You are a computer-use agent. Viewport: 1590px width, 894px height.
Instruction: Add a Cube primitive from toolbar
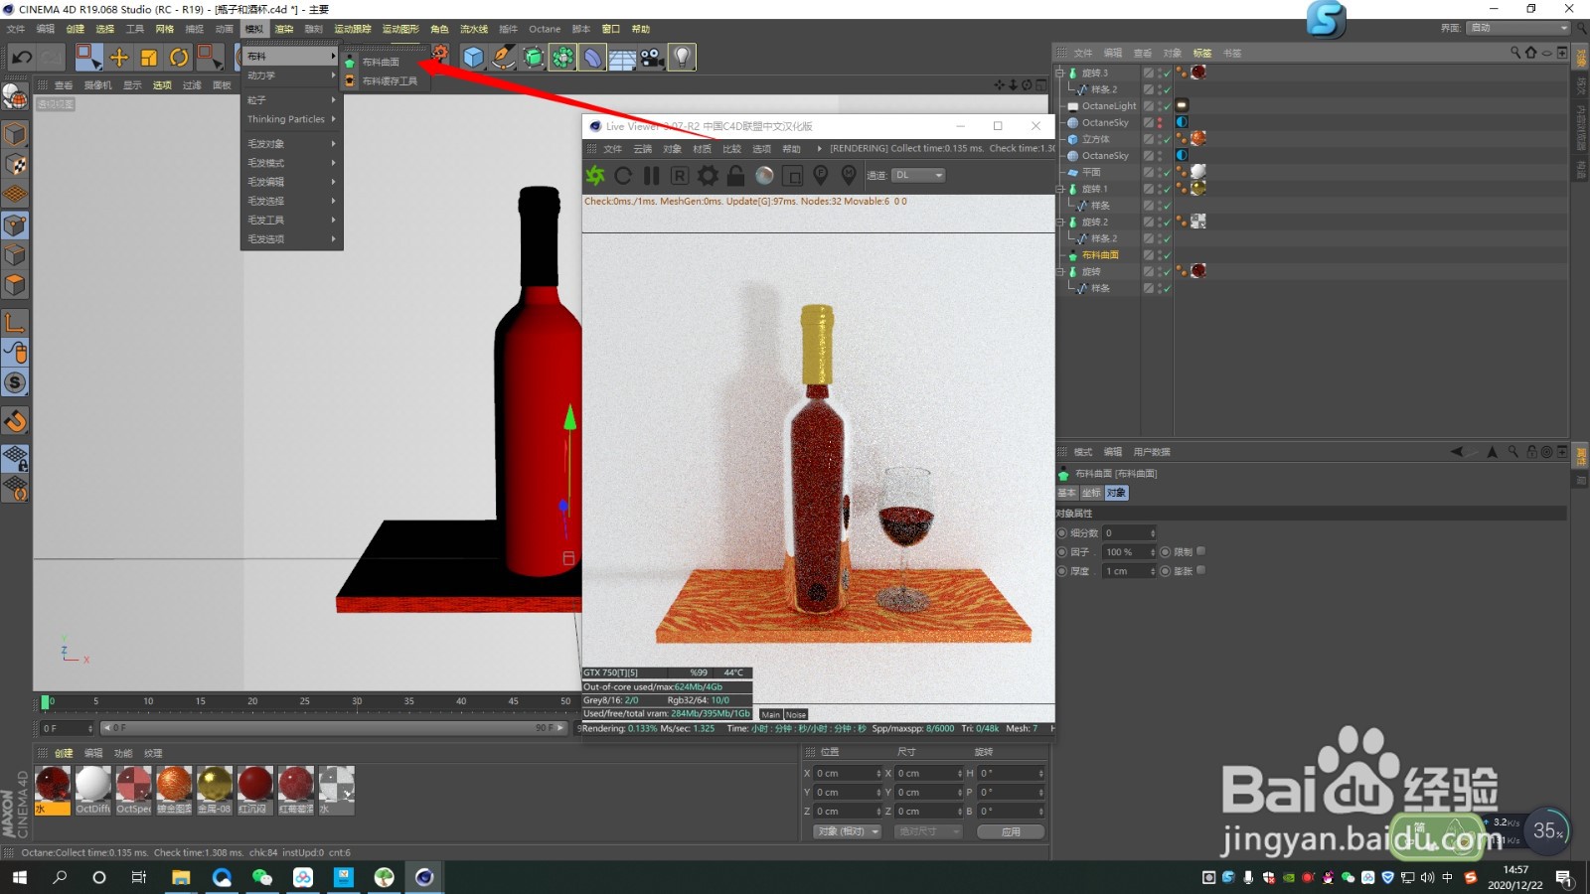[473, 58]
